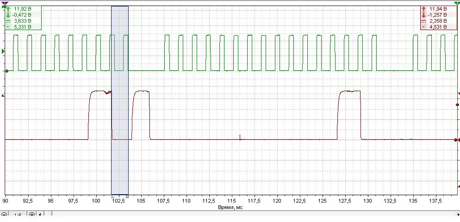Click time axis label 115
The width and height of the screenshot is (460, 222).
[232, 201]
